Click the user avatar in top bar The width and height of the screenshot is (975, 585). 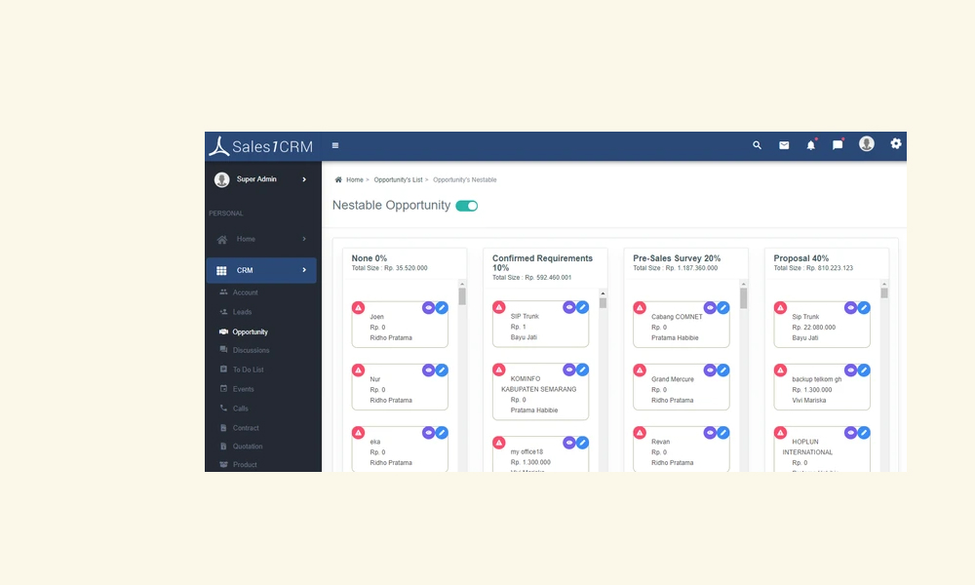(x=867, y=143)
